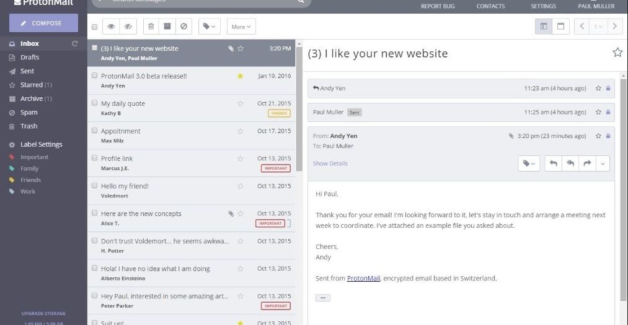Check the 'My daily quote' message

click(x=94, y=103)
